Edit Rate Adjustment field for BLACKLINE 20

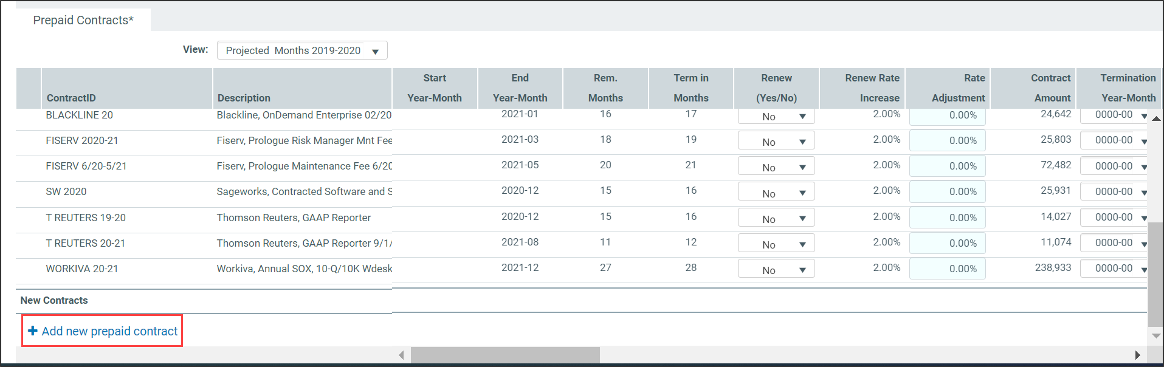tap(947, 116)
